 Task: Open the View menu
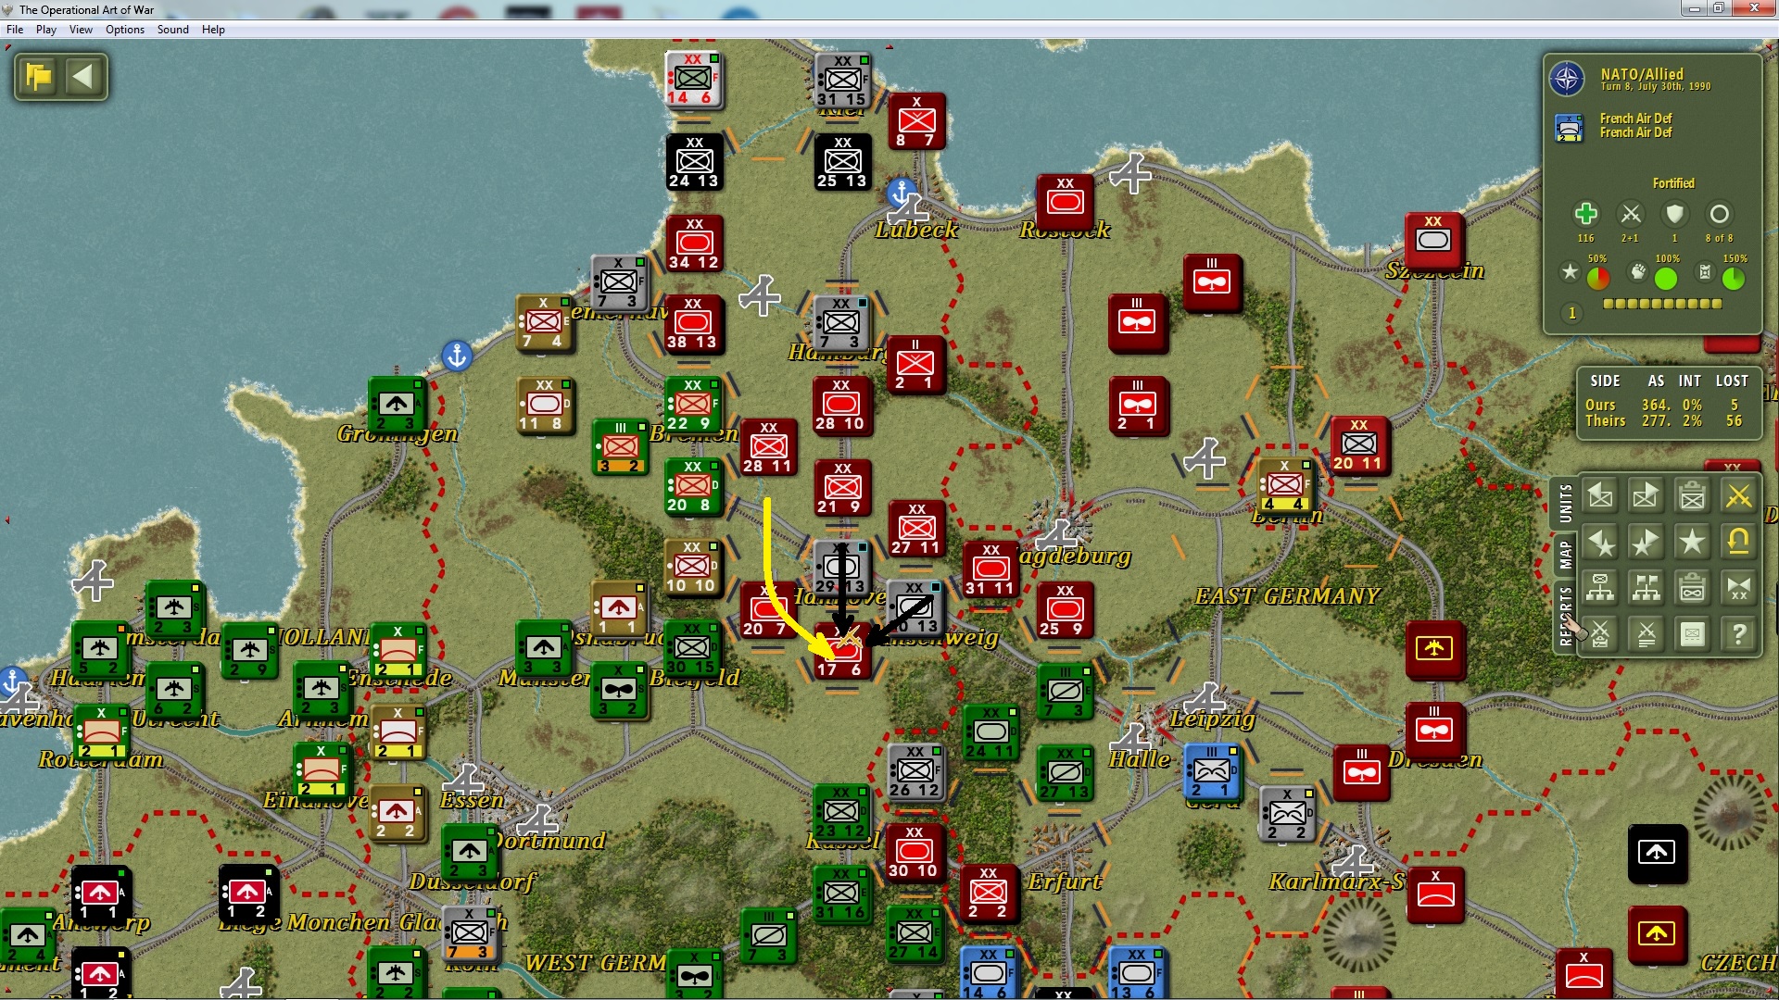(81, 30)
